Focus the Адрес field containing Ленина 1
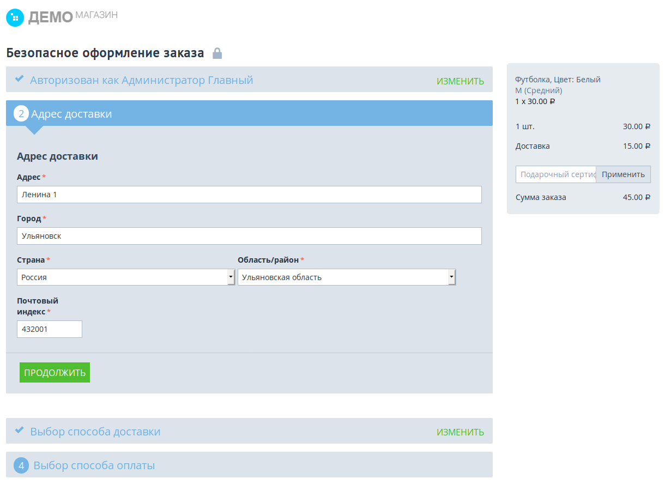This screenshot has width=665, height=485. coord(249,195)
